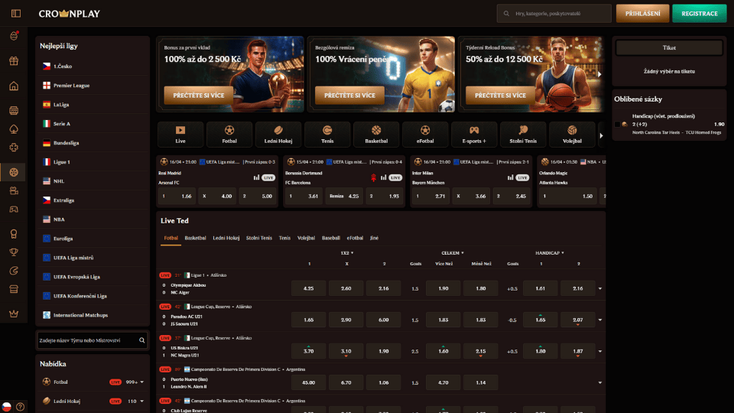Open the Easter egg promo icon in sidebar
This screenshot has height=413, width=734.
tap(14, 36)
